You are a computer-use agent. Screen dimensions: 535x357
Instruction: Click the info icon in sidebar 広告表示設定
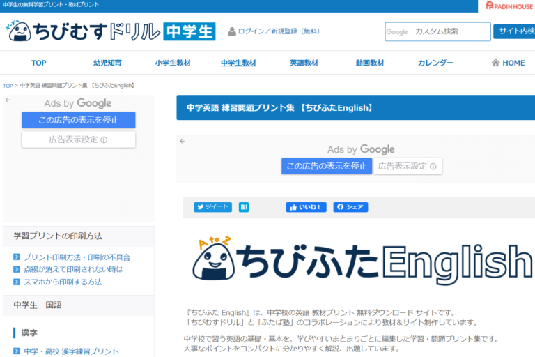point(104,139)
